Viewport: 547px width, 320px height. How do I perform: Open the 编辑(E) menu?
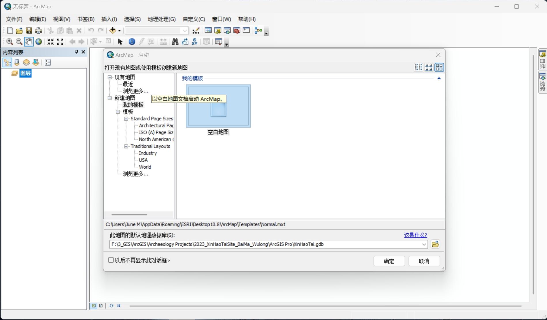point(38,19)
